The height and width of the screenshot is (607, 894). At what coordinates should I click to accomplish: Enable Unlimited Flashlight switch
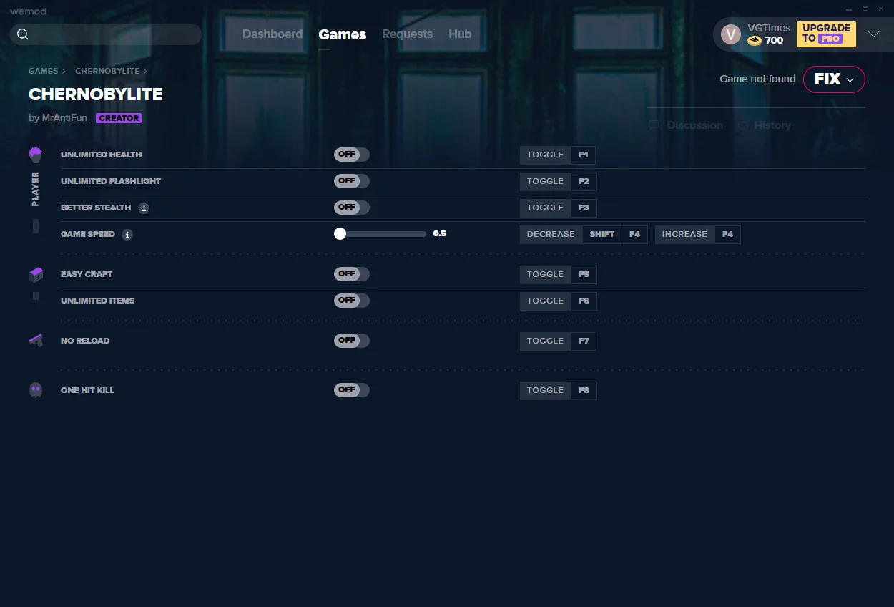pyautogui.click(x=352, y=181)
